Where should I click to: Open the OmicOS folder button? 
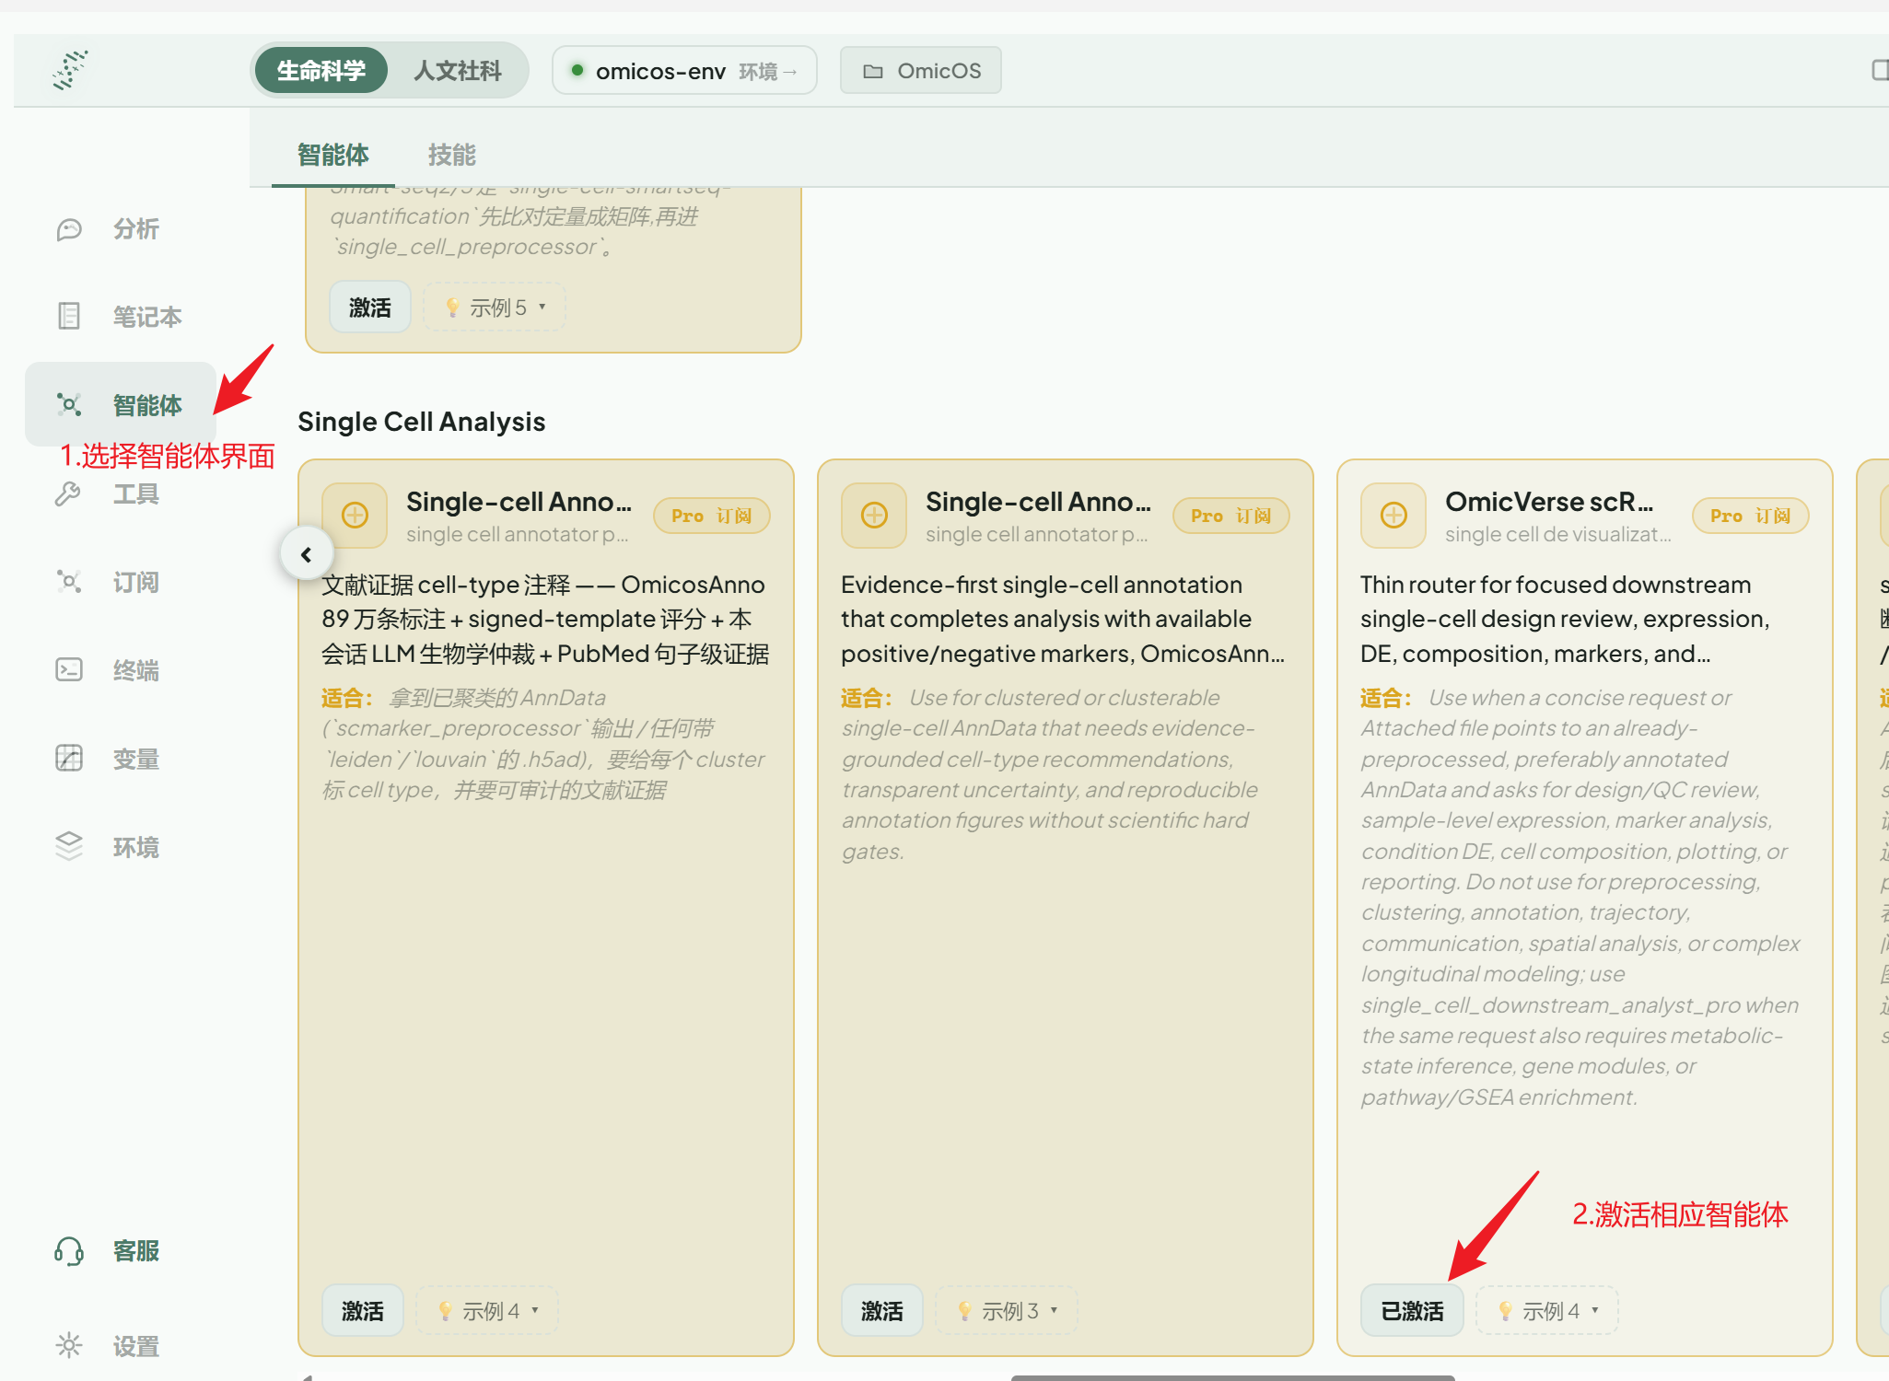(x=921, y=70)
